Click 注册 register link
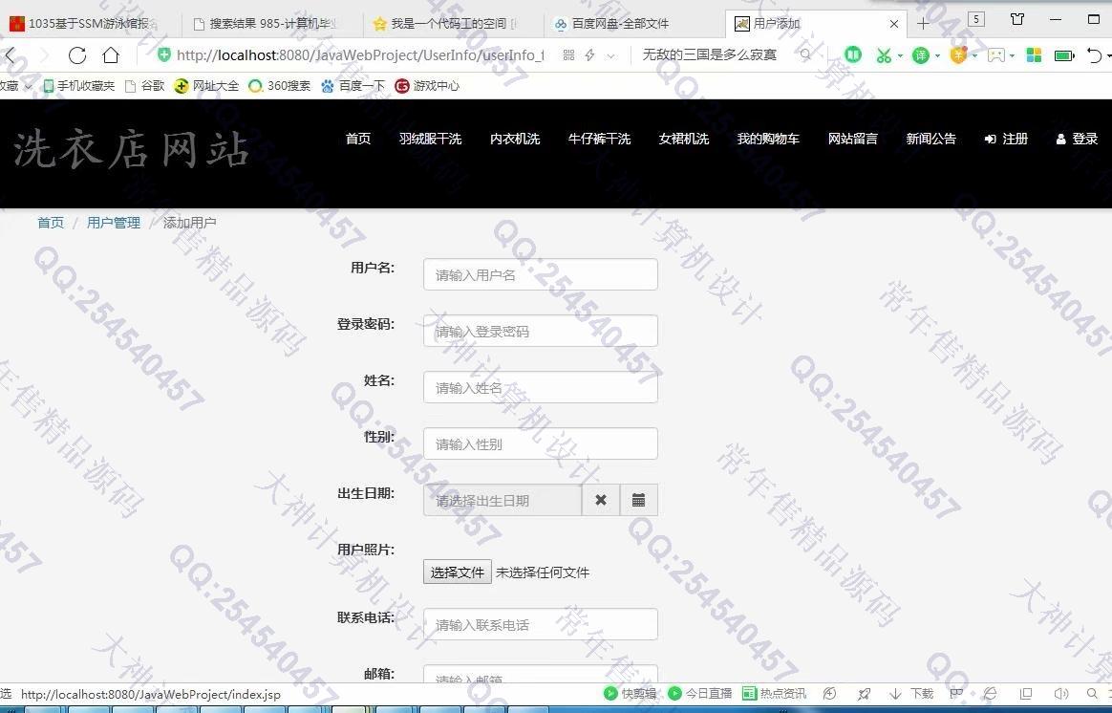Viewport: 1112px width, 713px height. pos(1006,139)
